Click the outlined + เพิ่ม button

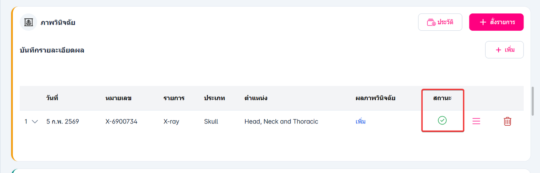[504, 50]
